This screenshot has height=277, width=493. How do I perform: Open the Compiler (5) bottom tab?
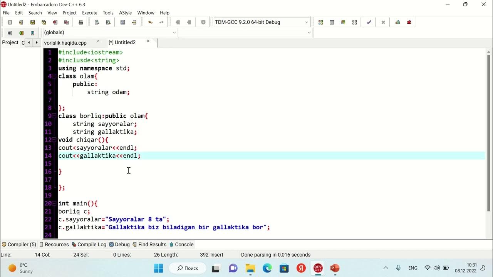click(19, 244)
